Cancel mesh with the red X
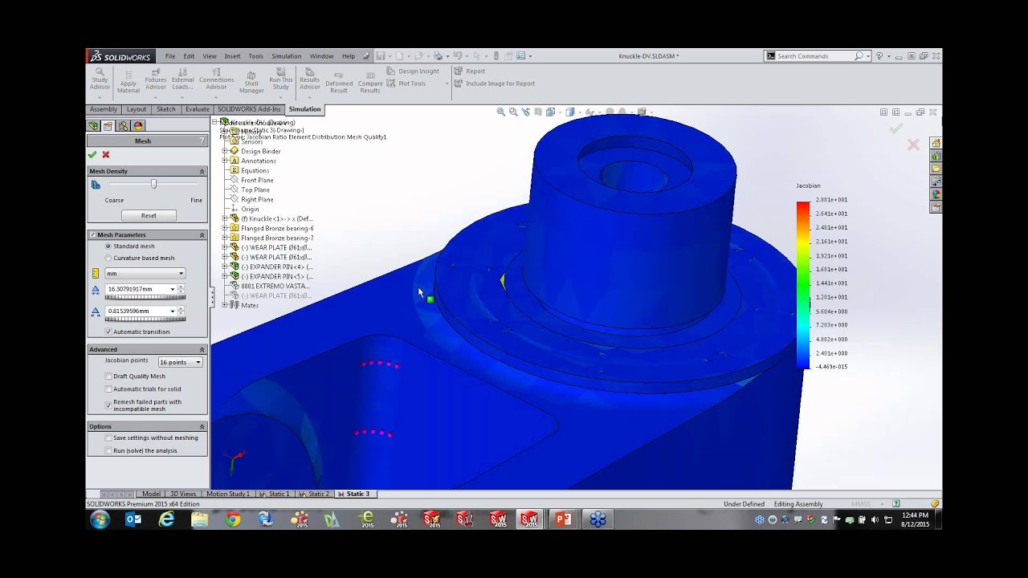 tap(105, 154)
